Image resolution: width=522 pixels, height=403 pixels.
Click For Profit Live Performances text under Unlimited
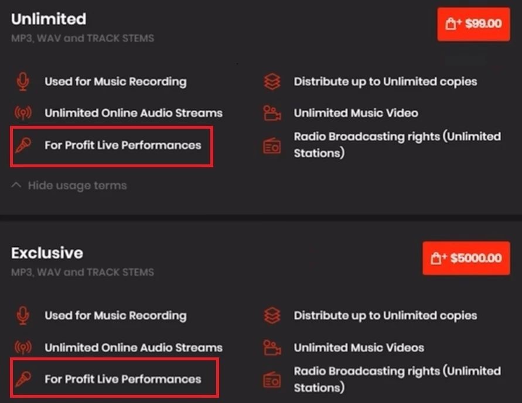click(x=122, y=145)
